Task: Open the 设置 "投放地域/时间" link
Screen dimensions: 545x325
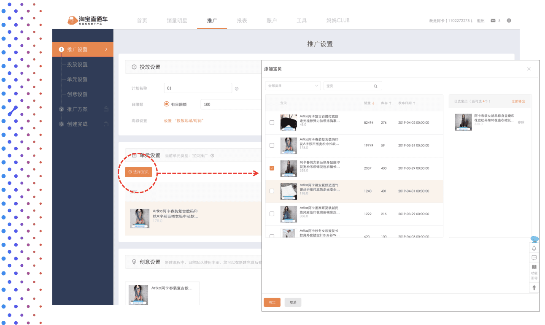Action: tap(184, 121)
